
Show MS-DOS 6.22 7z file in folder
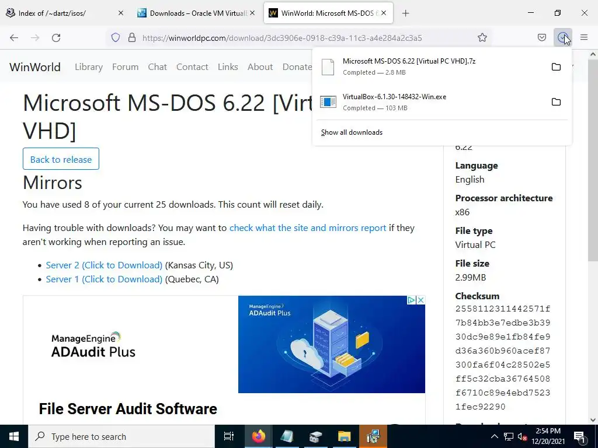[556, 66]
